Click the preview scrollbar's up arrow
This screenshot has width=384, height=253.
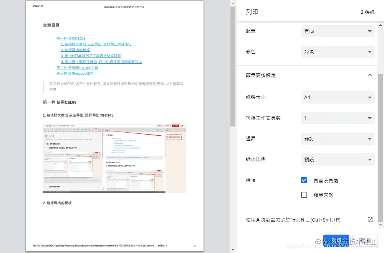tap(232, 3)
